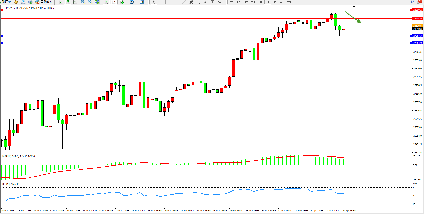The image size is (424, 214).
Task: Click the red 28360.2 price level label
Action: point(417,10)
